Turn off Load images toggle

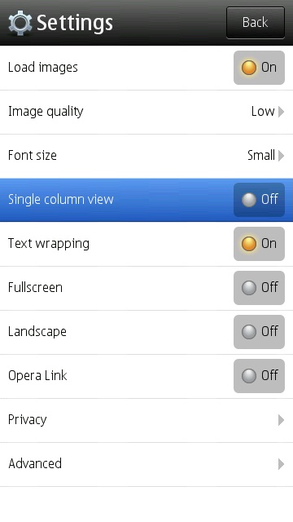pos(259,68)
